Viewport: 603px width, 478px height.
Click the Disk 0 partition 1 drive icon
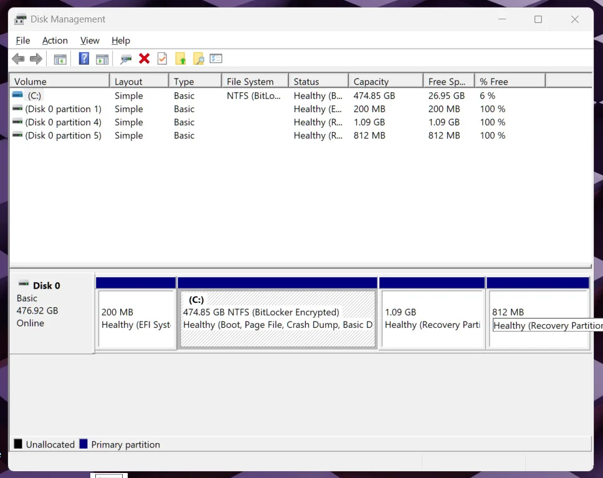[17, 108]
